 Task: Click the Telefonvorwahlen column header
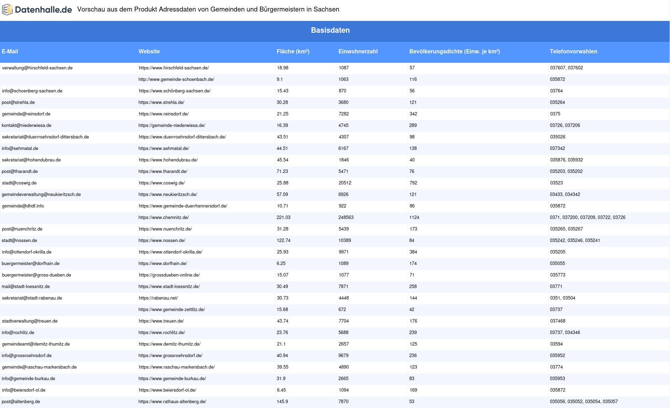[x=573, y=51]
